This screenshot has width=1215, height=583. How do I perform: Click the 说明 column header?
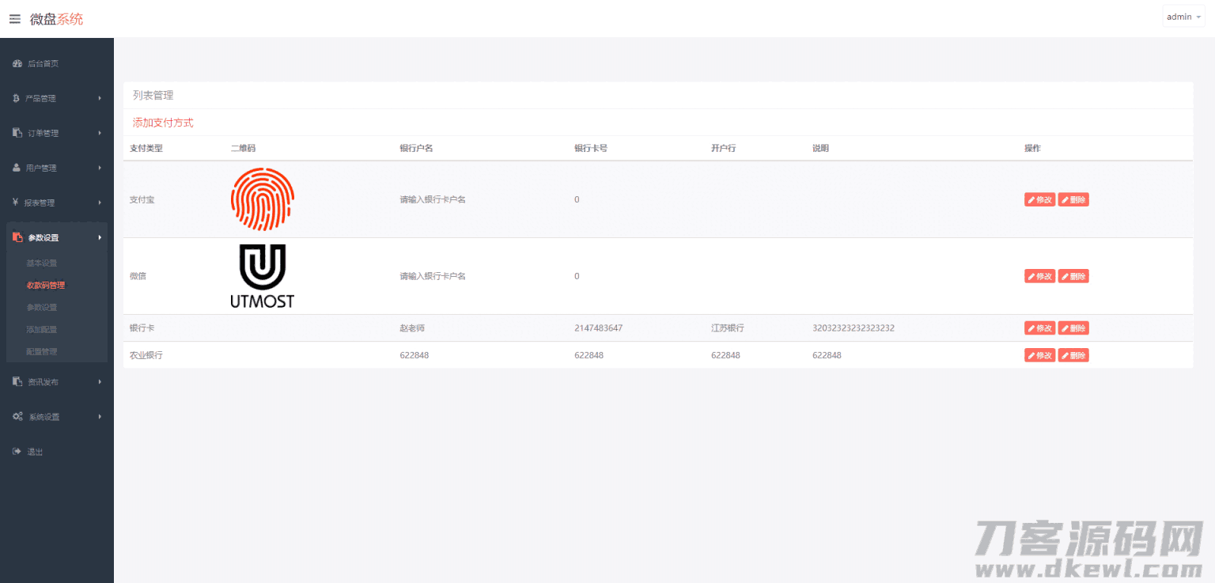click(x=820, y=148)
